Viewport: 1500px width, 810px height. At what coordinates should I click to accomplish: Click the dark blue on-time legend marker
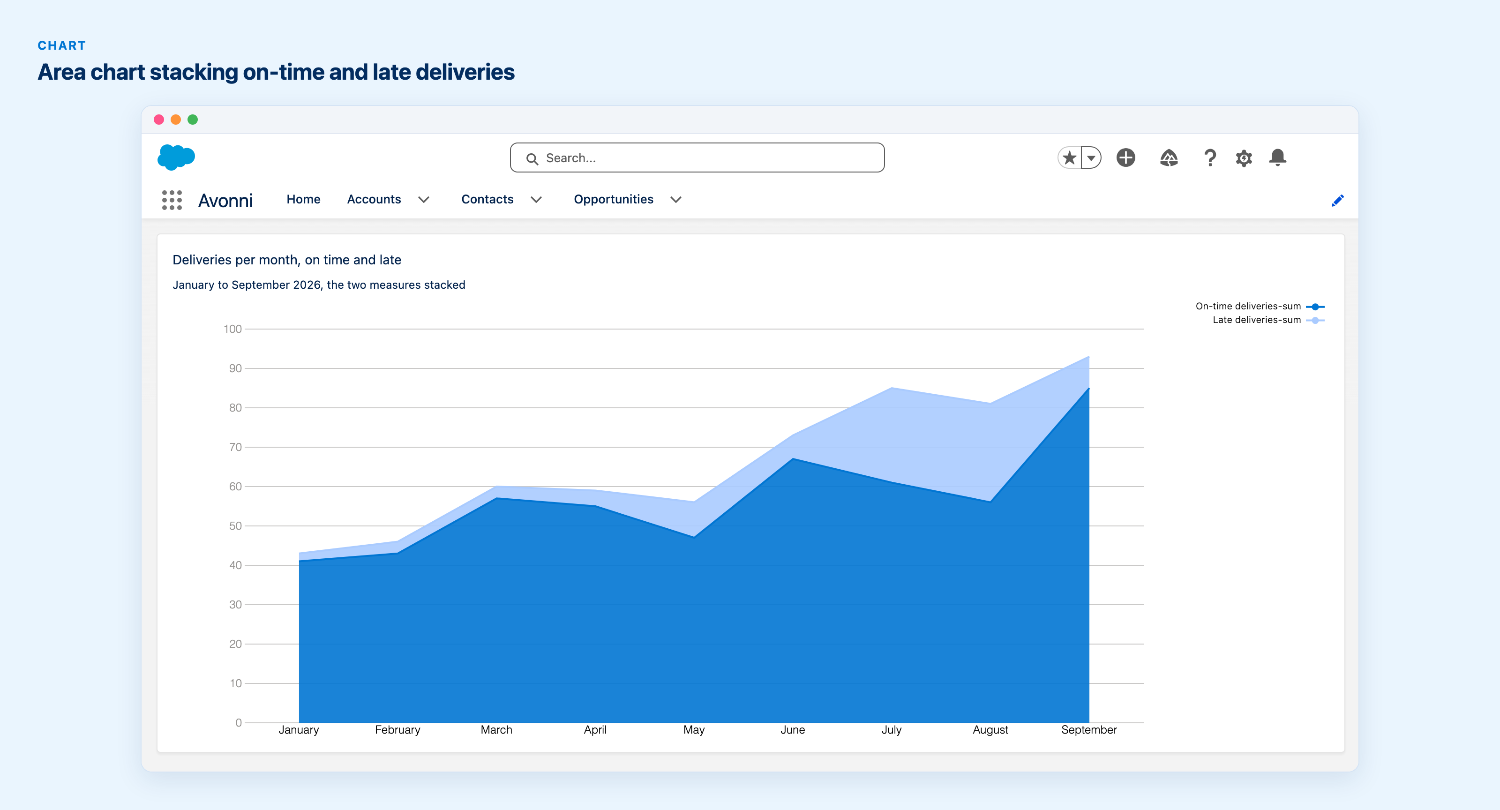(1315, 307)
